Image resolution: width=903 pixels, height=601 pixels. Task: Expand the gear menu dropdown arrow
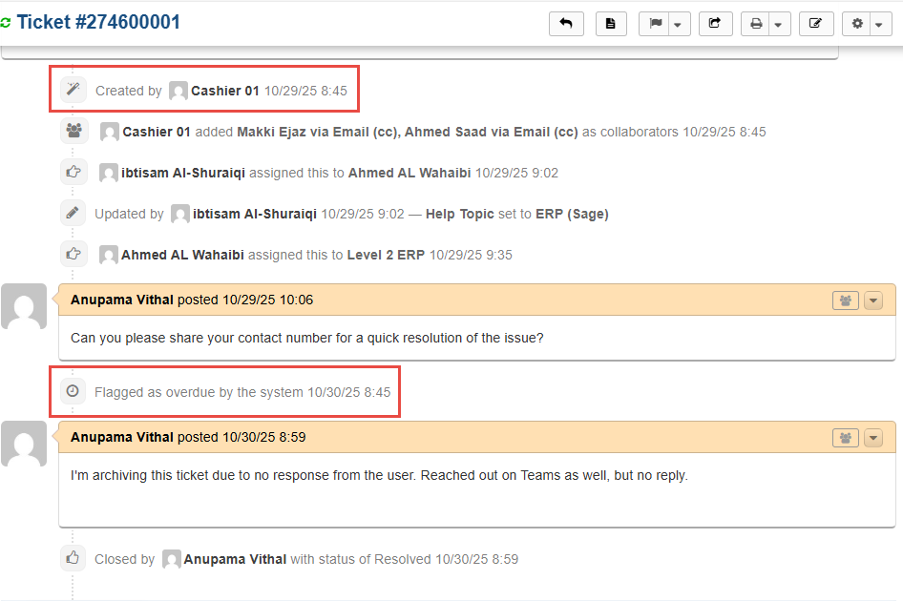point(878,25)
